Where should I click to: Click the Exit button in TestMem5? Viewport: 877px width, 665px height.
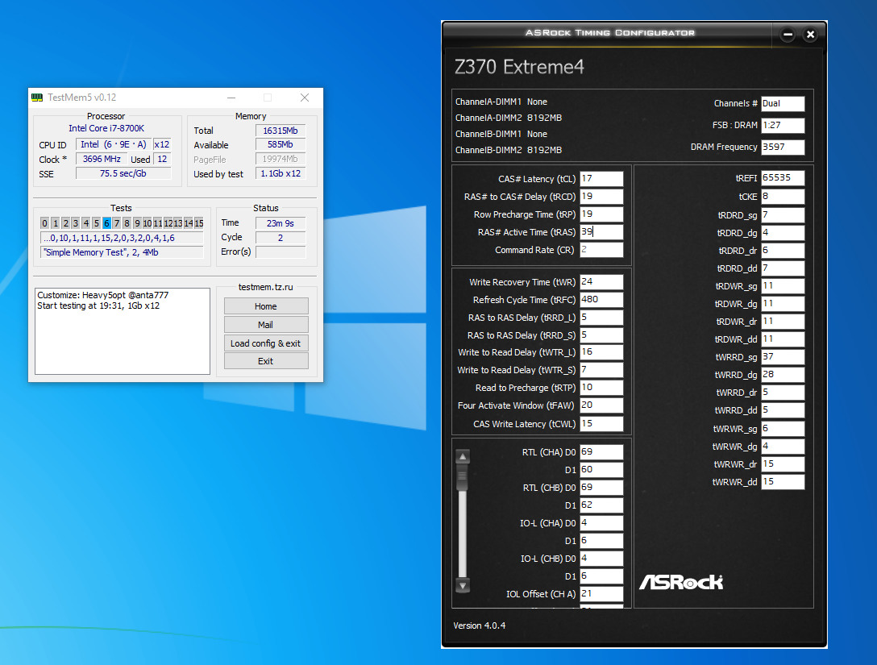[x=266, y=361]
